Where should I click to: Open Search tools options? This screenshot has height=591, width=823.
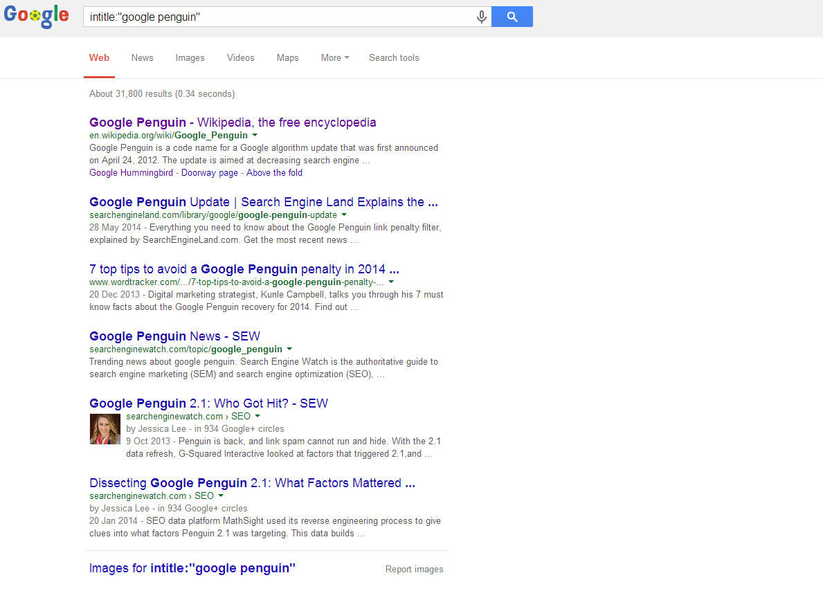click(394, 57)
